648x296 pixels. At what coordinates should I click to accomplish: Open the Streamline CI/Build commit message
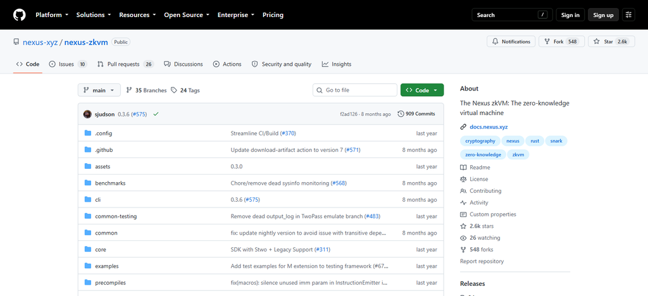(254, 133)
